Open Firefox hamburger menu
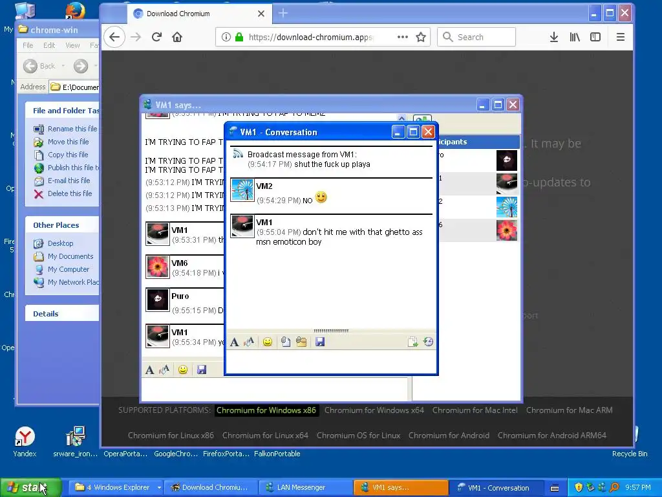The width and height of the screenshot is (662, 497). click(620, 37)
